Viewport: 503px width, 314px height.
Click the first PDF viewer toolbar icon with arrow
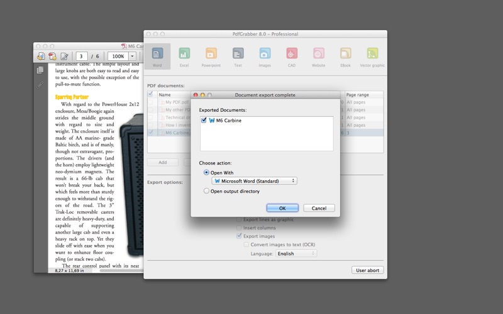click(41, 57)
